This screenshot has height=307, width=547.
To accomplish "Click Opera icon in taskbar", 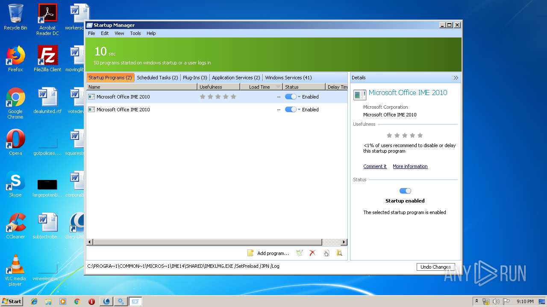I will click(91, 301).
